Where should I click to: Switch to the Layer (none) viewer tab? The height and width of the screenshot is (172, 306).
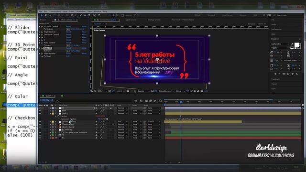tap(131, 20)
